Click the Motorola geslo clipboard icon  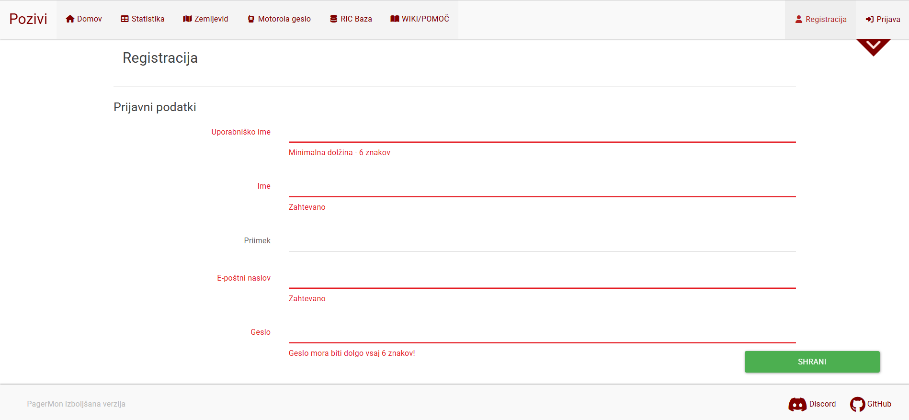(251, 19)
